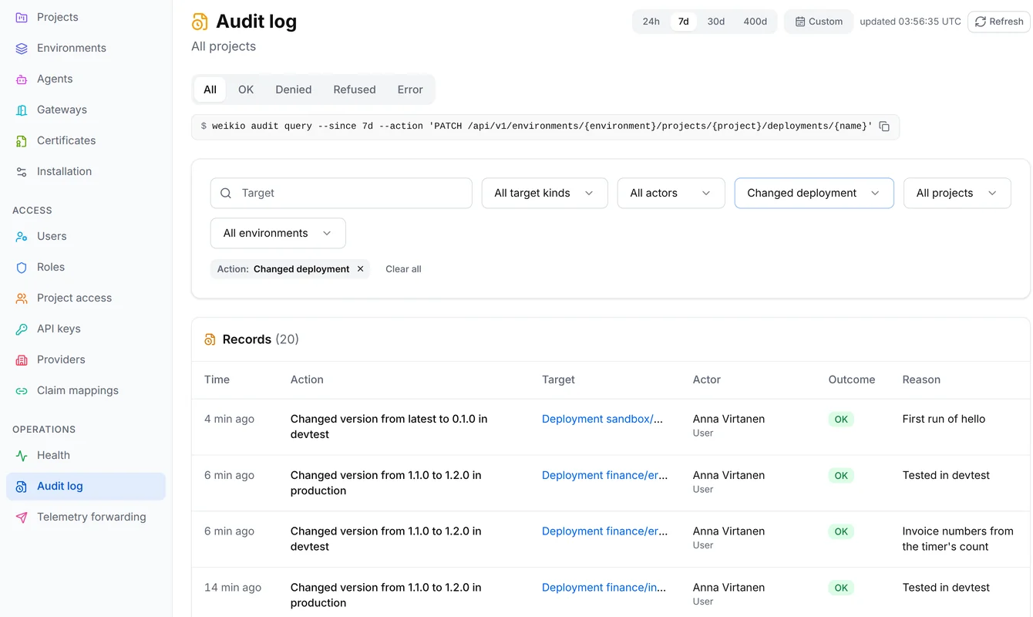Select the 400d time range
The image size is (1033, 617).
(755, 22)
